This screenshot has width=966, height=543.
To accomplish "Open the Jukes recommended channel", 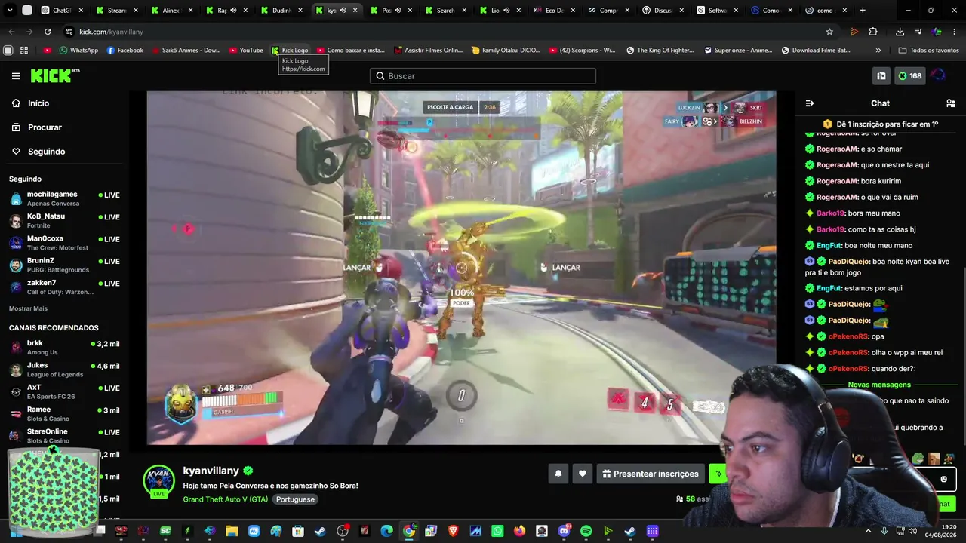I will click(64, 370).
